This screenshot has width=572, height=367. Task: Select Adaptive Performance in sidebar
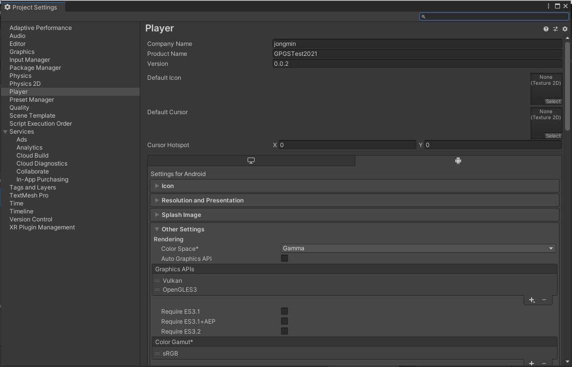pyautogui.click(x=40, y=28)
